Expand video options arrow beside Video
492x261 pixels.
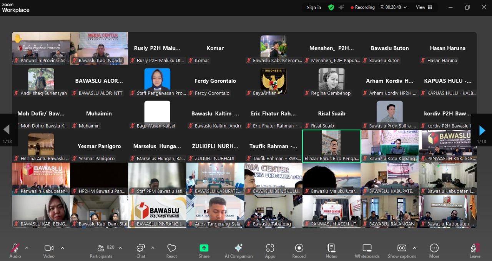coord(62,248)
